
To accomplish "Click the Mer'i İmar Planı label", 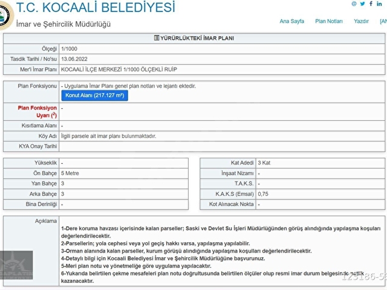I will [x=38, y=69].
